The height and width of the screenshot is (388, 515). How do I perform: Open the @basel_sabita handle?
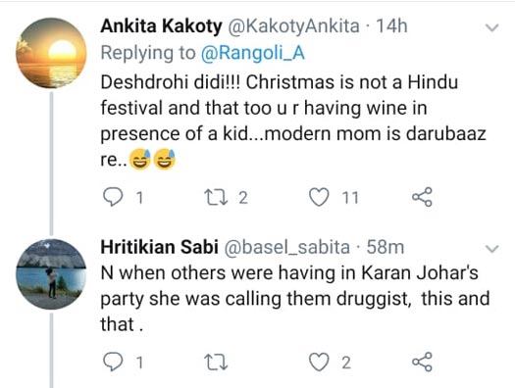click(x=286, y=247)
